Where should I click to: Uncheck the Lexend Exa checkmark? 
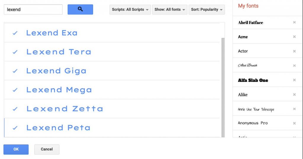pyautogui.click(x=15, y=33)
